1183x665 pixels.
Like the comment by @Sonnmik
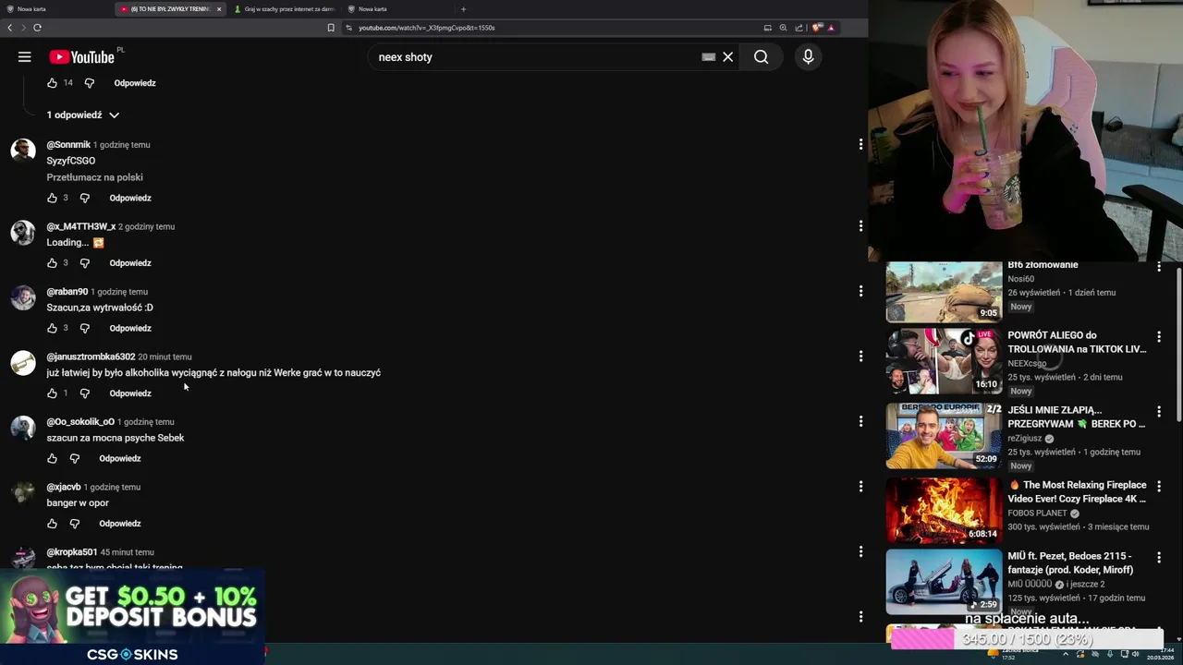coord(52,198)
